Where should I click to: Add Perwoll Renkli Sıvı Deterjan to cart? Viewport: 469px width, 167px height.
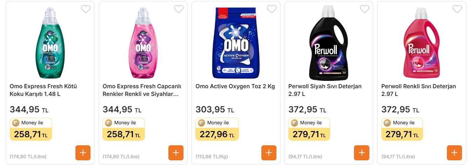point(454,153)
